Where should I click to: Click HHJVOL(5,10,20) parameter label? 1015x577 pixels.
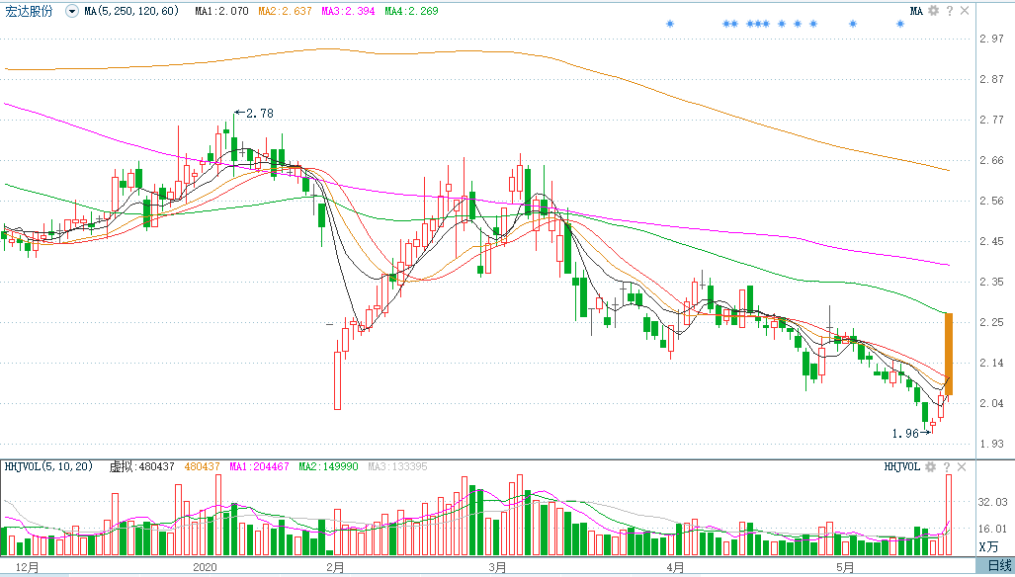49,466
